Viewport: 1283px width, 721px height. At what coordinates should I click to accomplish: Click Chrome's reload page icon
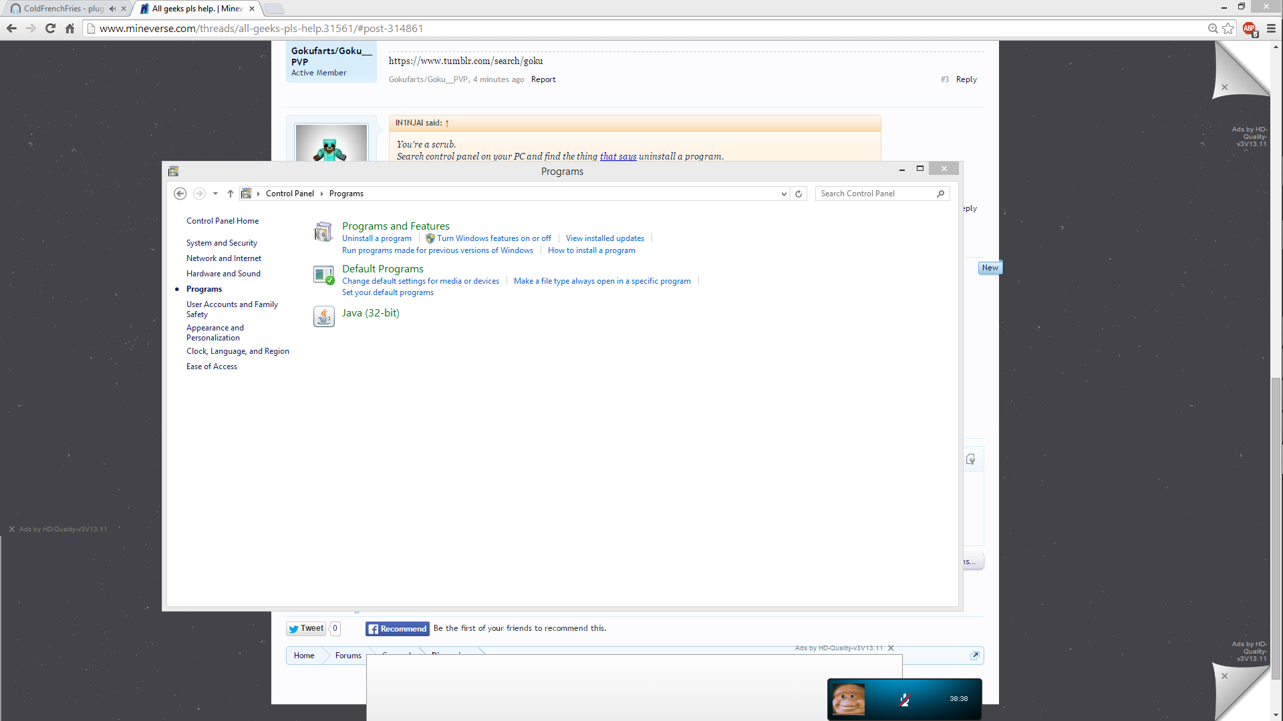[50, 28]
